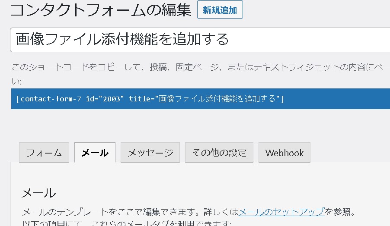Image resolution: width=390 pixels, height=226 pixels.
Task: Follow the メールのセットアップ link
Action: 281,212
